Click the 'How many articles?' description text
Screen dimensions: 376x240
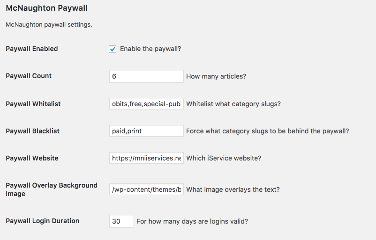click(x=216, y=76)
